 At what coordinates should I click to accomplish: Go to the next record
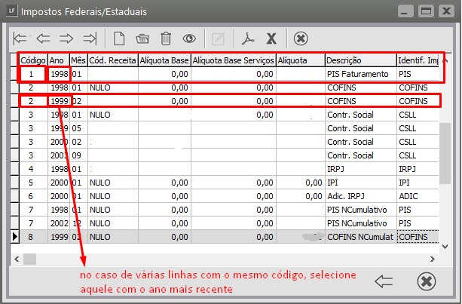(x=66, y=38)
